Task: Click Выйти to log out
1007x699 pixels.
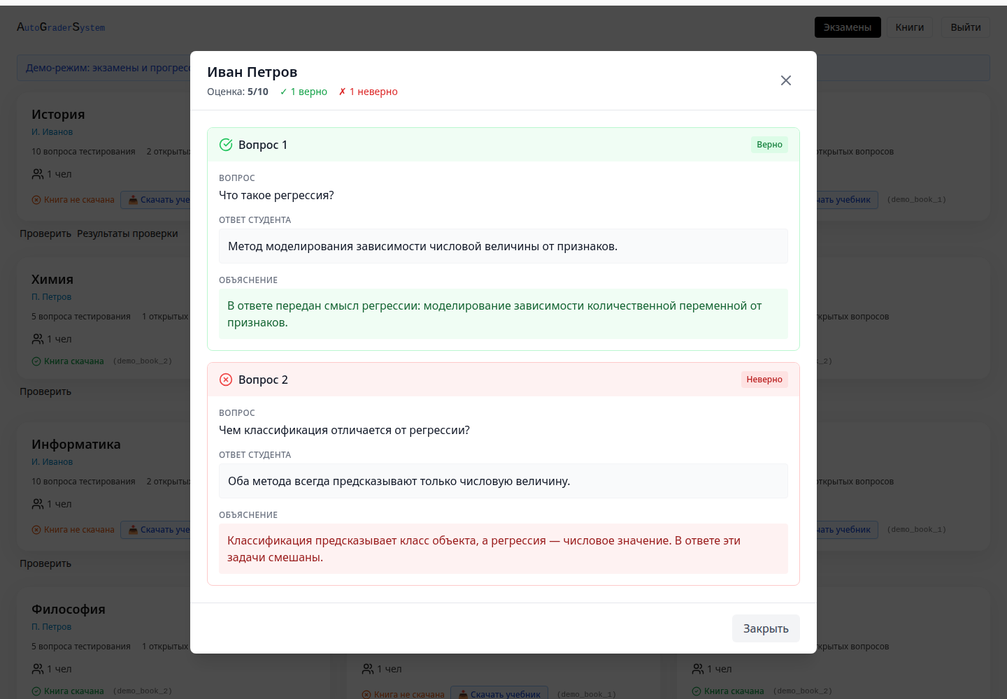Action: coord(966,27)
